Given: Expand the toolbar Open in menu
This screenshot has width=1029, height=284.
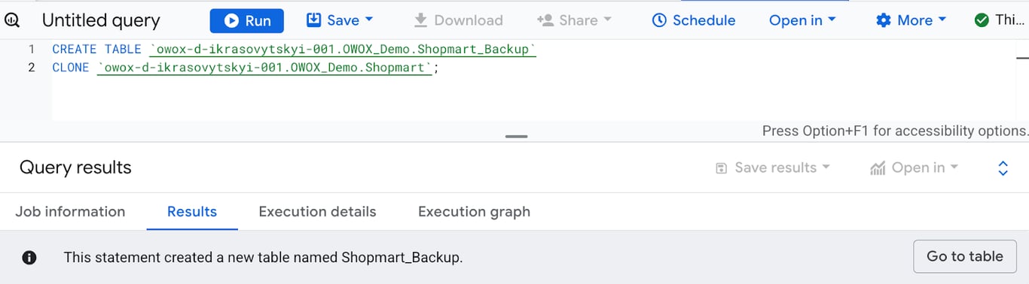Looking at the screenshot, I should pyautogui.click(x=802, y=20).
